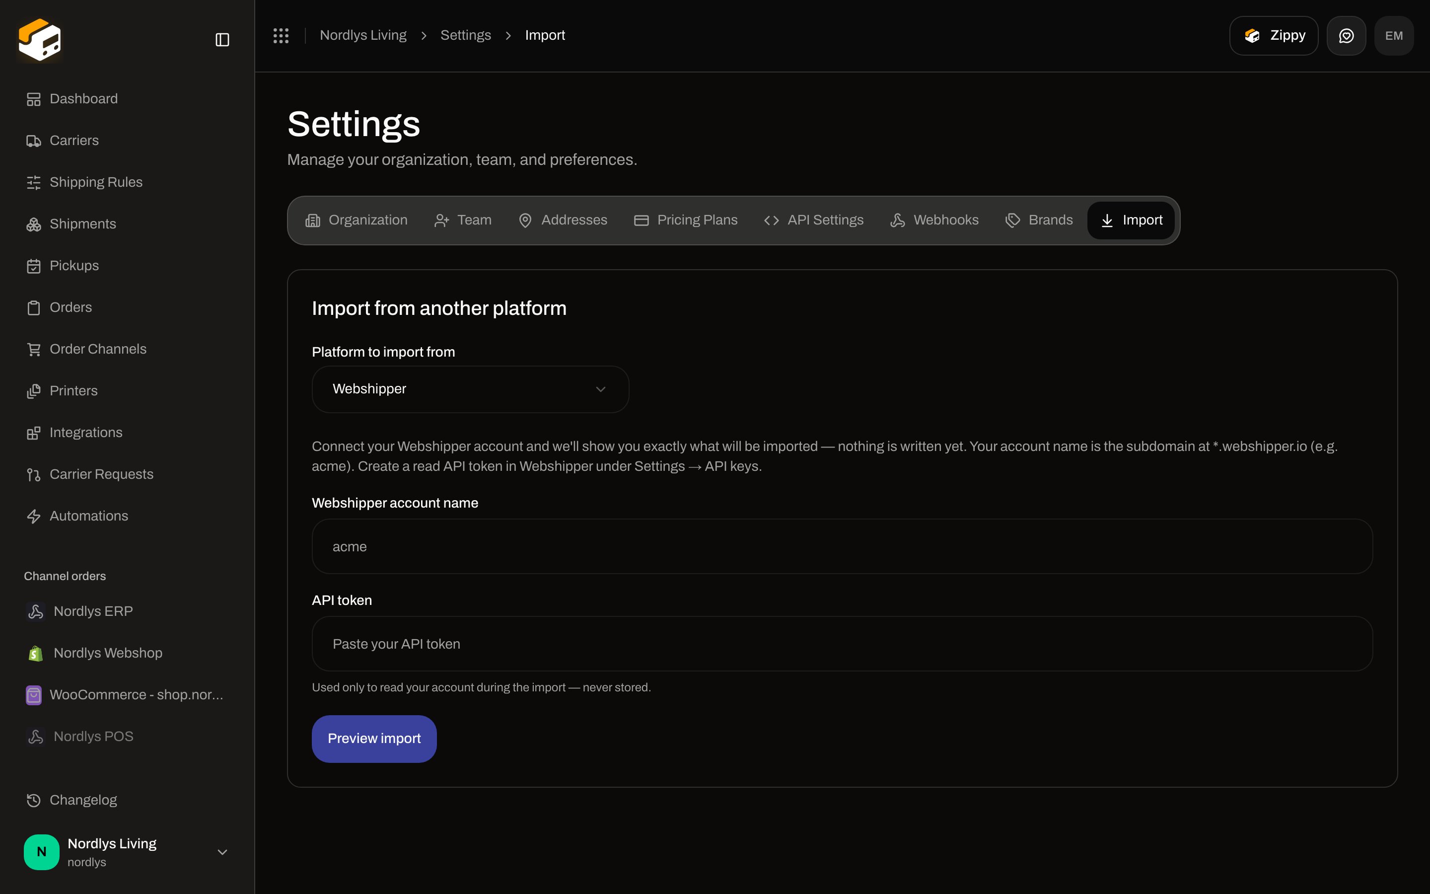1430x894 pixels.
Task: Open the Platform to import from dropdown
Action: [470, 389]
